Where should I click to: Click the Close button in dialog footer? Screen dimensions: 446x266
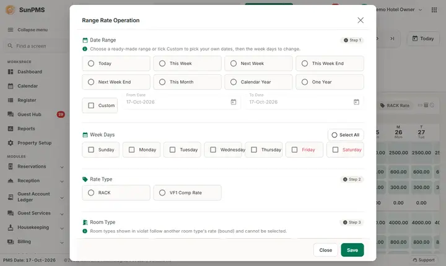pyautogui.click(x=325, y=250)
